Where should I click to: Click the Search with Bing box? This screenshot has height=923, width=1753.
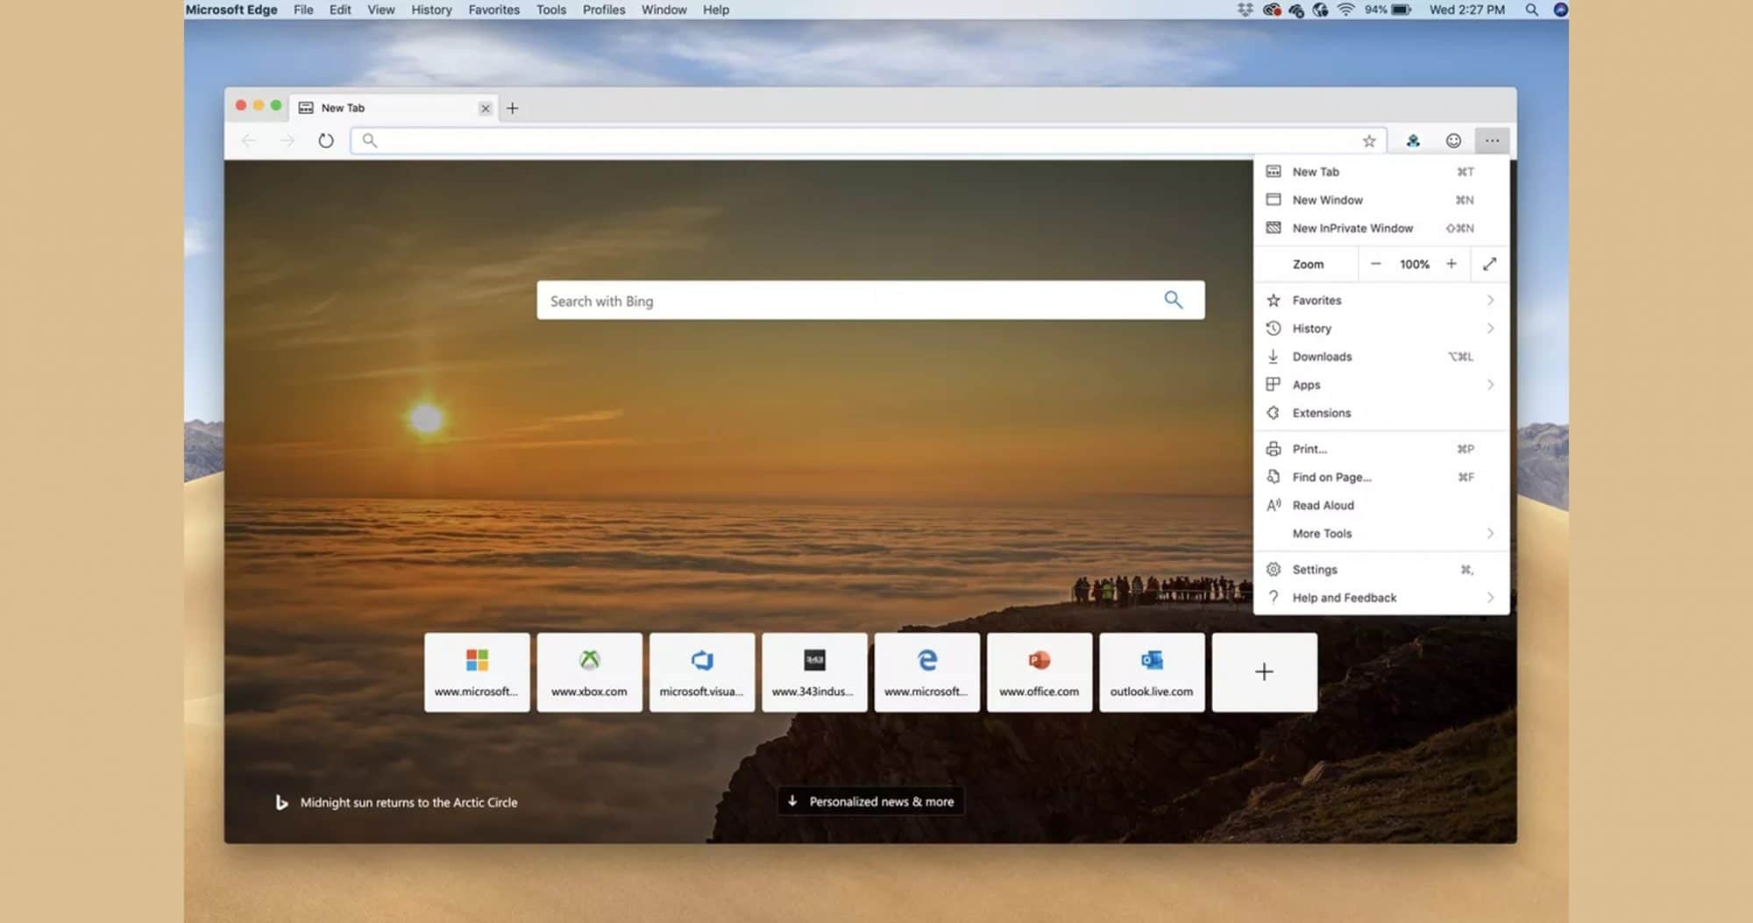coord(870,300)
